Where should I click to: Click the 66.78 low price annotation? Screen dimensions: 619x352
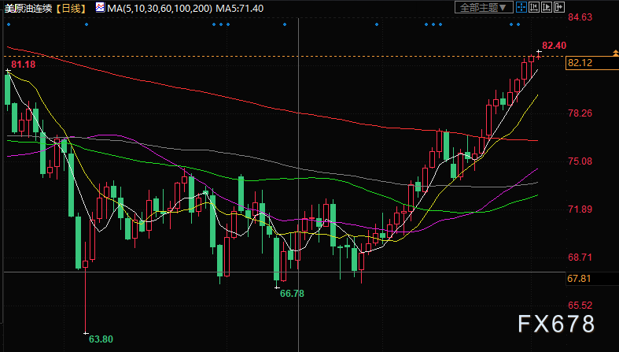click(292, 294)
